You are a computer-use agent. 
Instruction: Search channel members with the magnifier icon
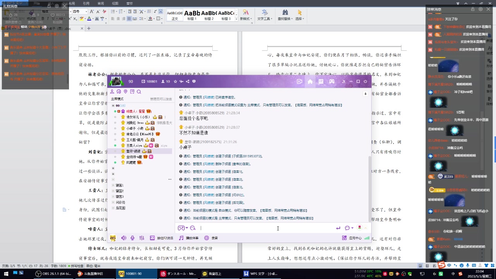point(139,91)
